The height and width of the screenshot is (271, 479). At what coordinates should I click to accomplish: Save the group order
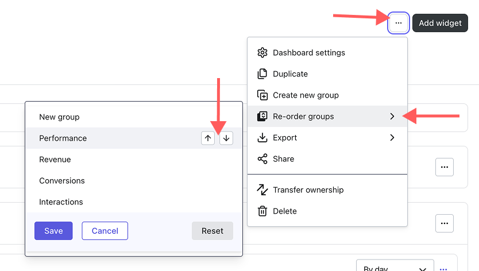click(x=53, y=231)
